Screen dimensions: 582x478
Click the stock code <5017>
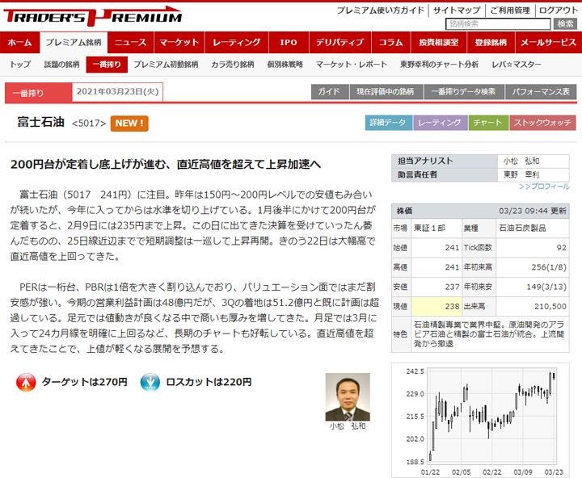click(x=89, y=124)
